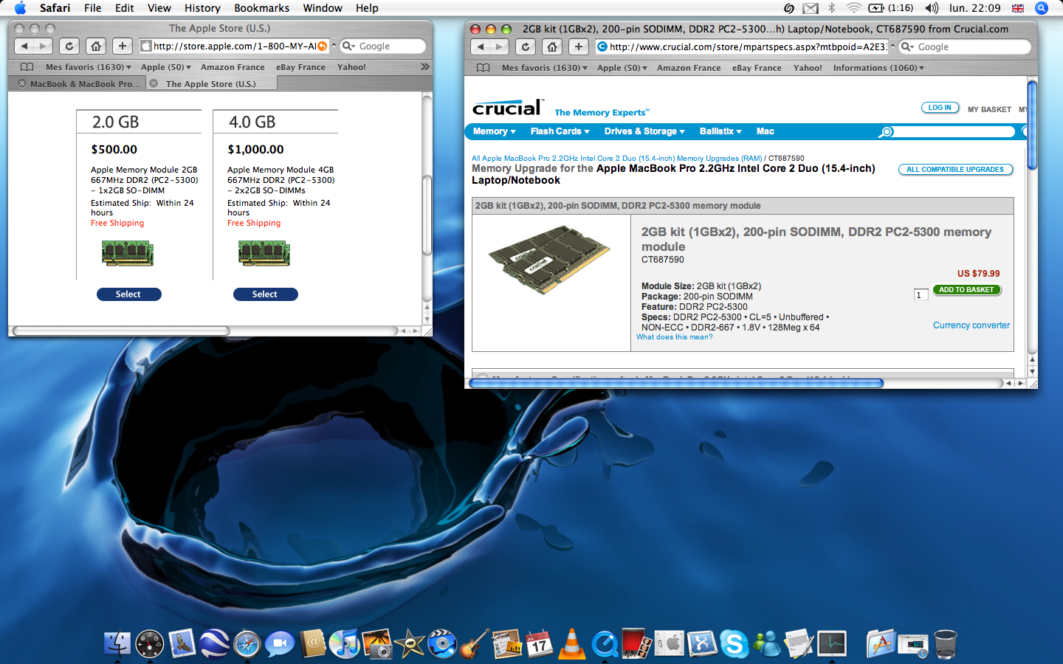1063x664 pixels.
Task: Open Informations (1060) bookmarks folder
Action: pos(878,68)
